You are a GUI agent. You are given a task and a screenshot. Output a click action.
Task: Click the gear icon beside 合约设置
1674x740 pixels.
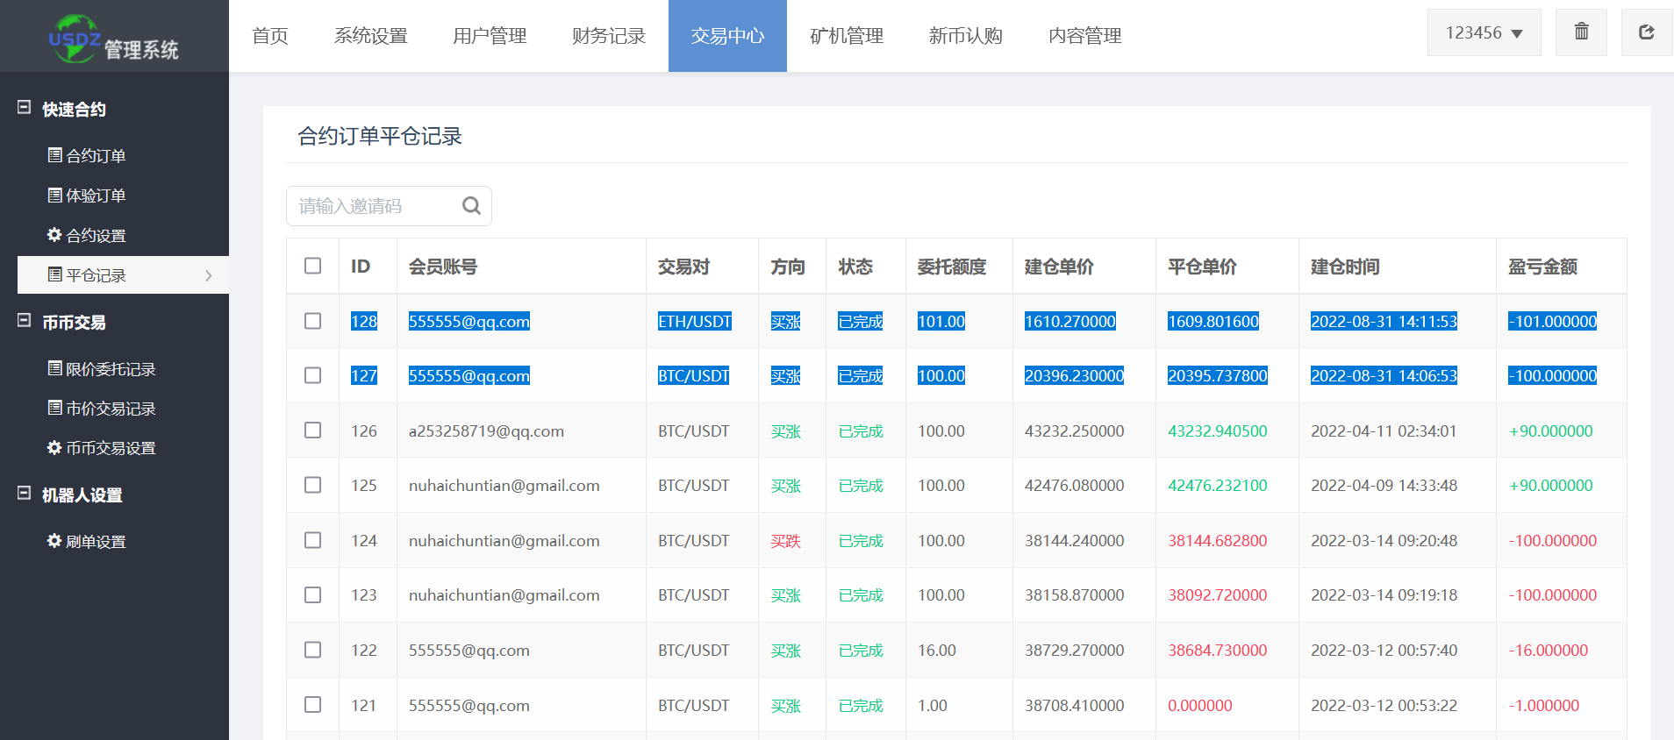54,235
